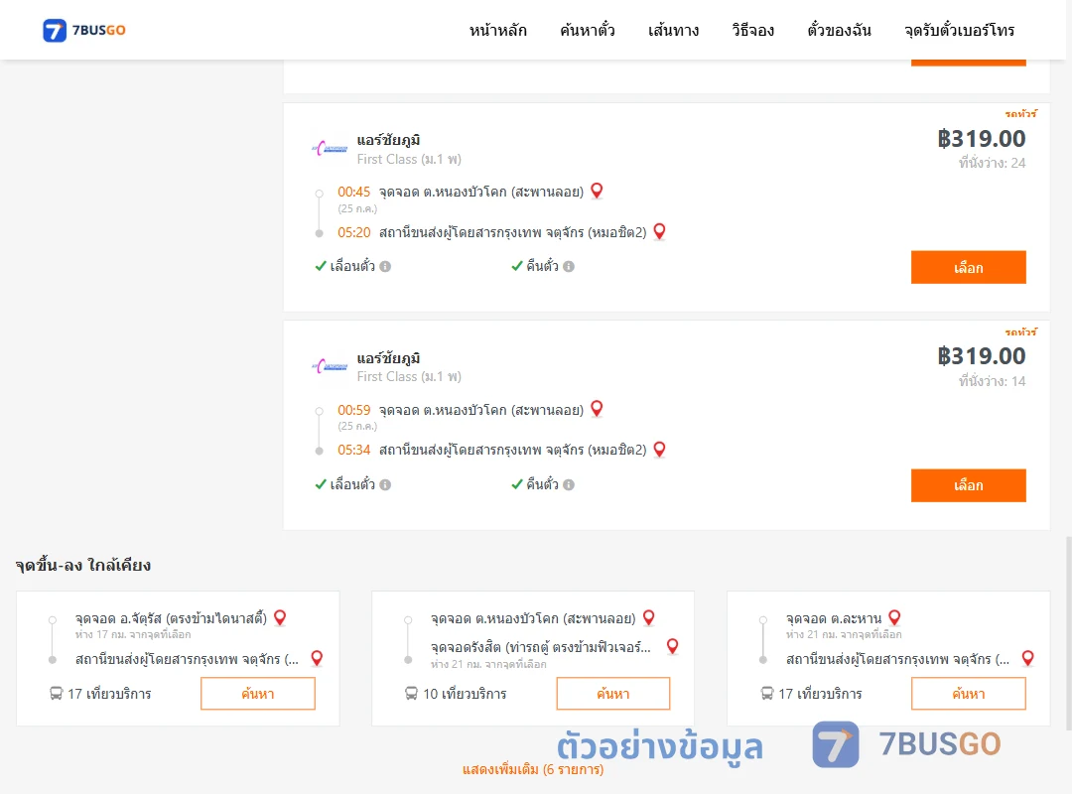Expand แสดงเพิ่มเติม (6 รายการ) link
1072x794 pixels.
533,769
